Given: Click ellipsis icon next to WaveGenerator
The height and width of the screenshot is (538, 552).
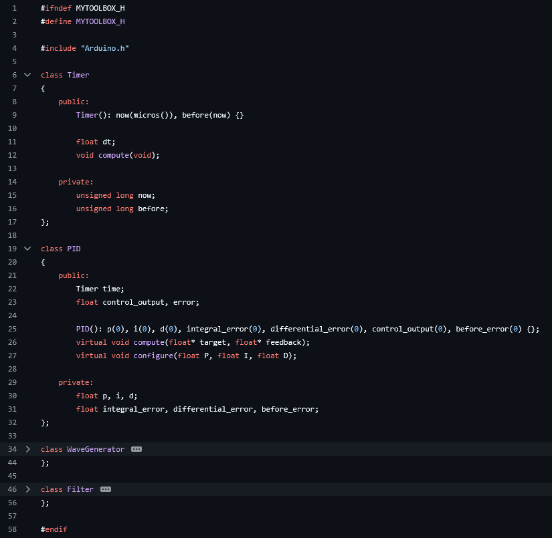Looking at the screenshot, I should point(136,449).
